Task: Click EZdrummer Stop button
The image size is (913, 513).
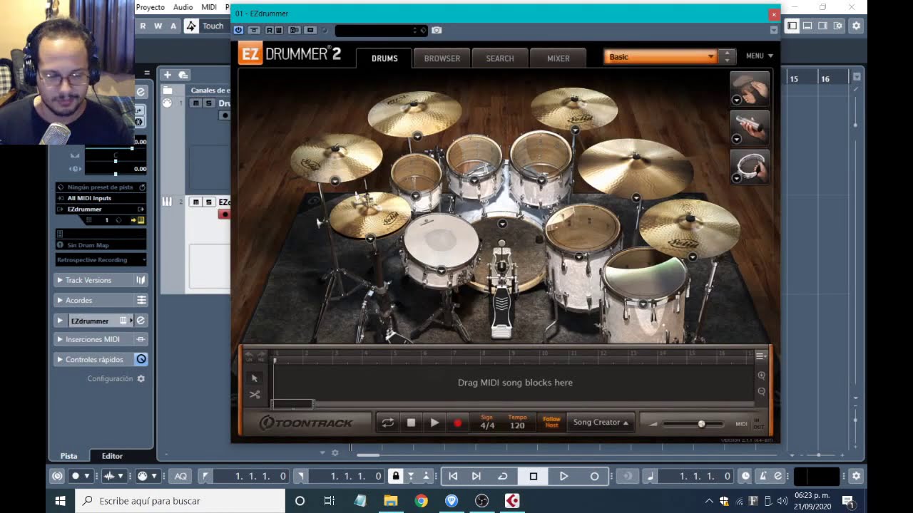Action: coord(411,423)
